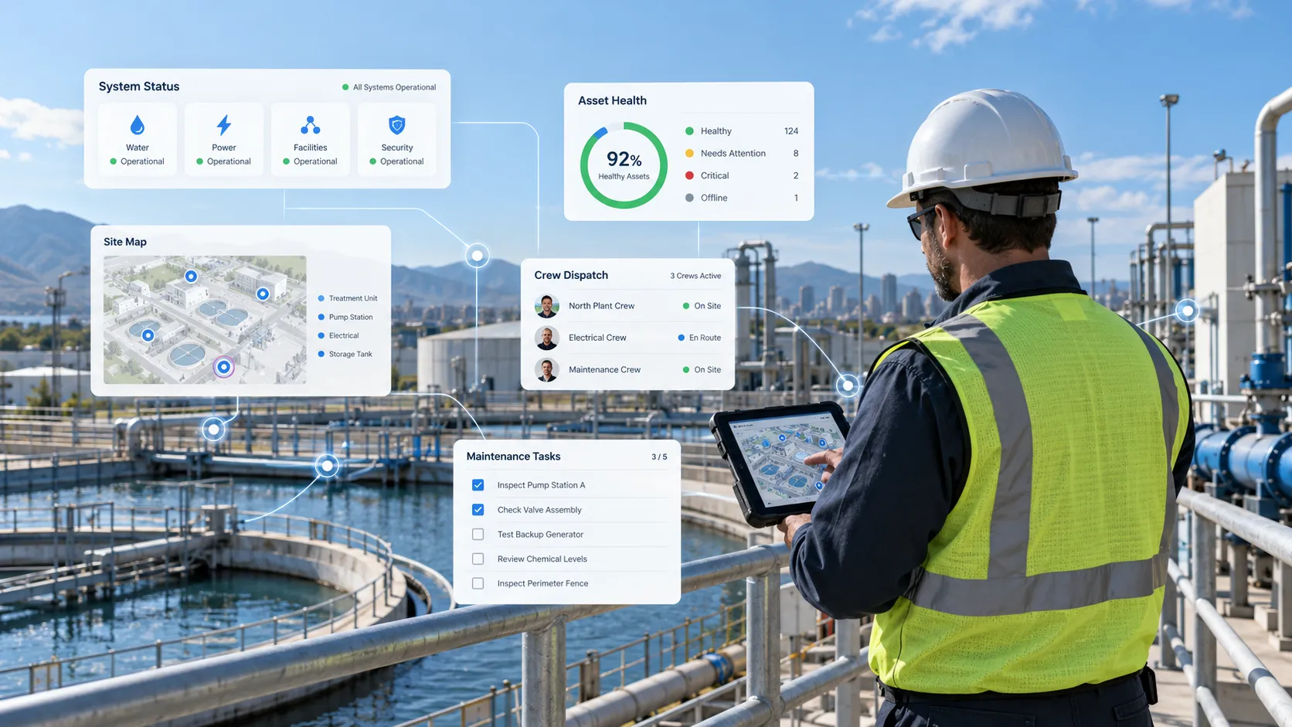Click the 'Crew Dispatch' panel title
Screen dimensions: 1292x727
coord(571,275)
